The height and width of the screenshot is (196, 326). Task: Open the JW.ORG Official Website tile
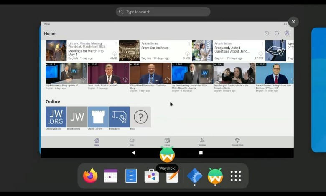pos(56,117)
